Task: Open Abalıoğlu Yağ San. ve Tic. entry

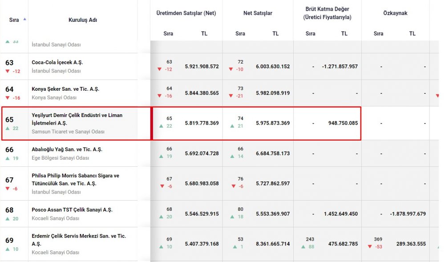Action: 67,149
